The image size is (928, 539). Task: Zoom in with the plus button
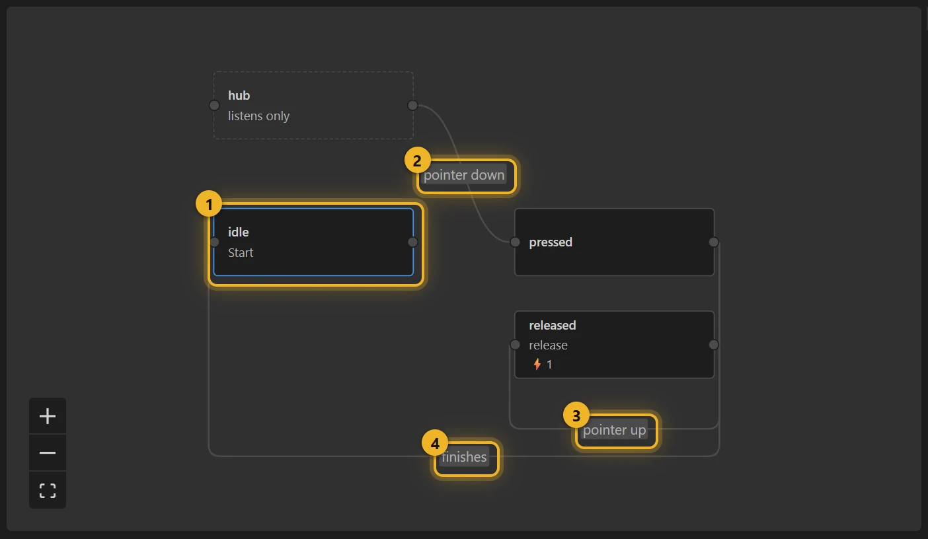(48, 416)
